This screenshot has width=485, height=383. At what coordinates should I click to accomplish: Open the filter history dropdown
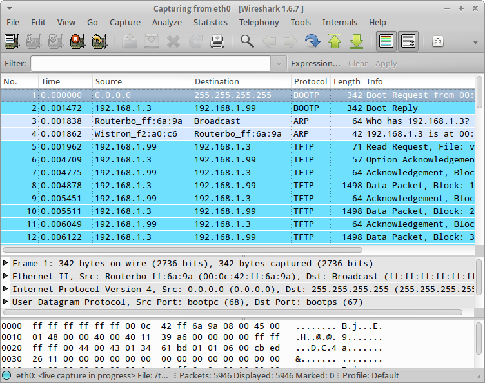coord(279,64)
